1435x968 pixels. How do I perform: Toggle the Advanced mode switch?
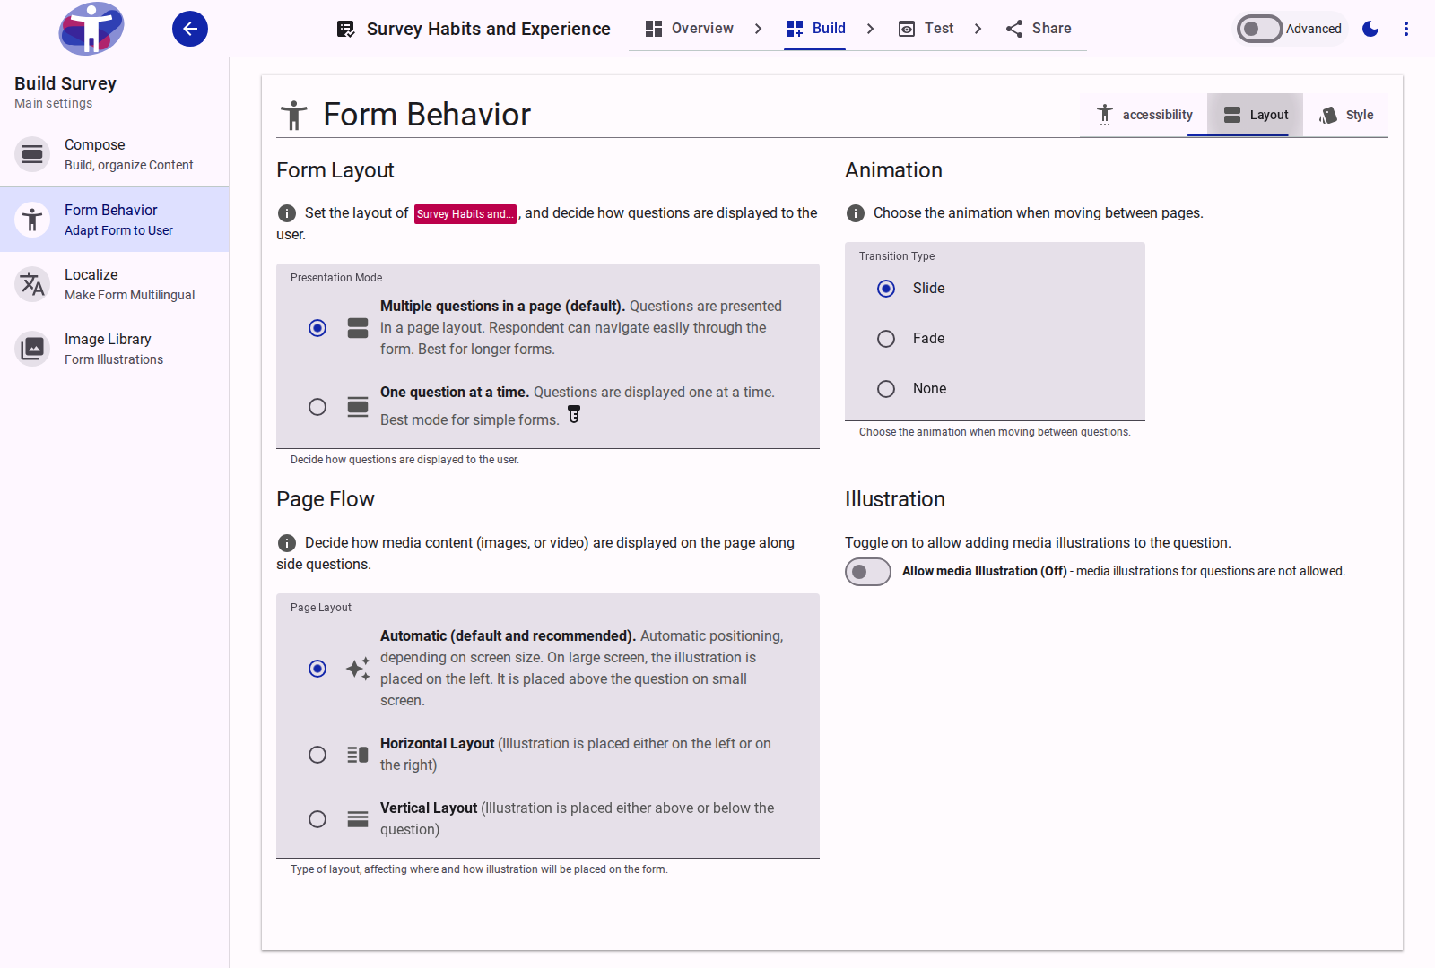coord(1259,29)
